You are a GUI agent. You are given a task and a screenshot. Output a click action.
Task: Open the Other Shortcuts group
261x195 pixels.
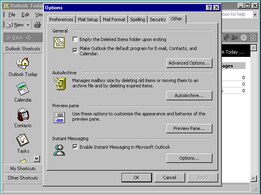pos(23,178)
